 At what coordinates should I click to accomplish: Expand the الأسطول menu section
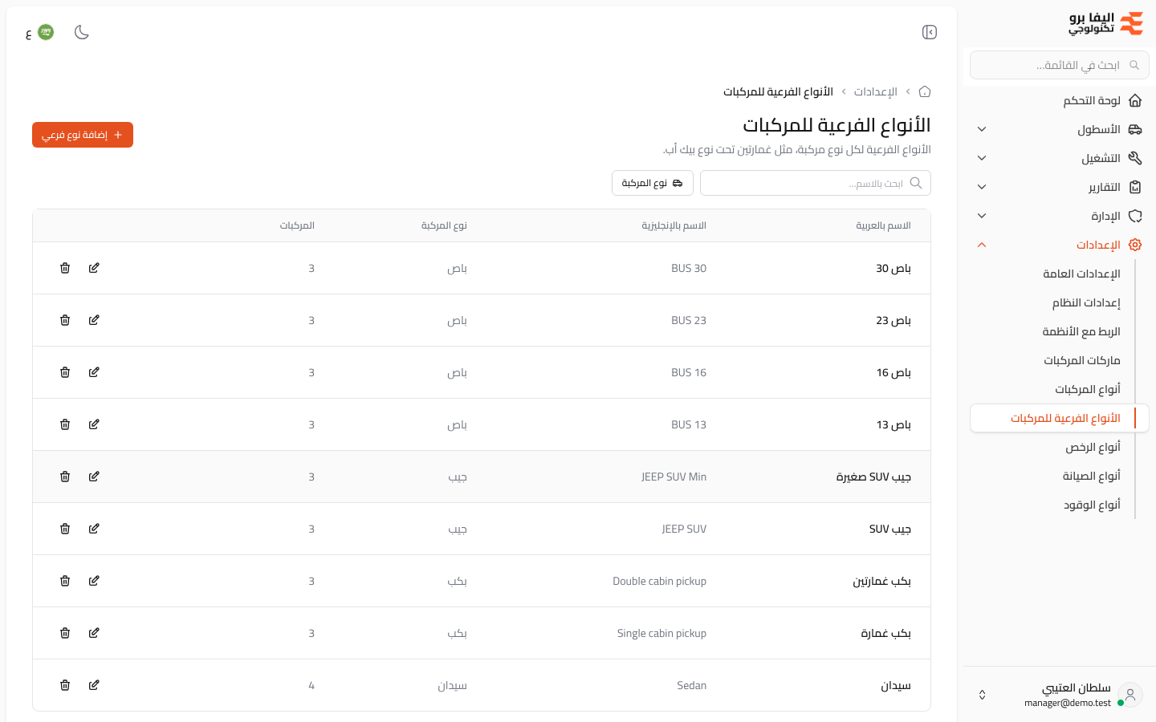(1060, 129)
